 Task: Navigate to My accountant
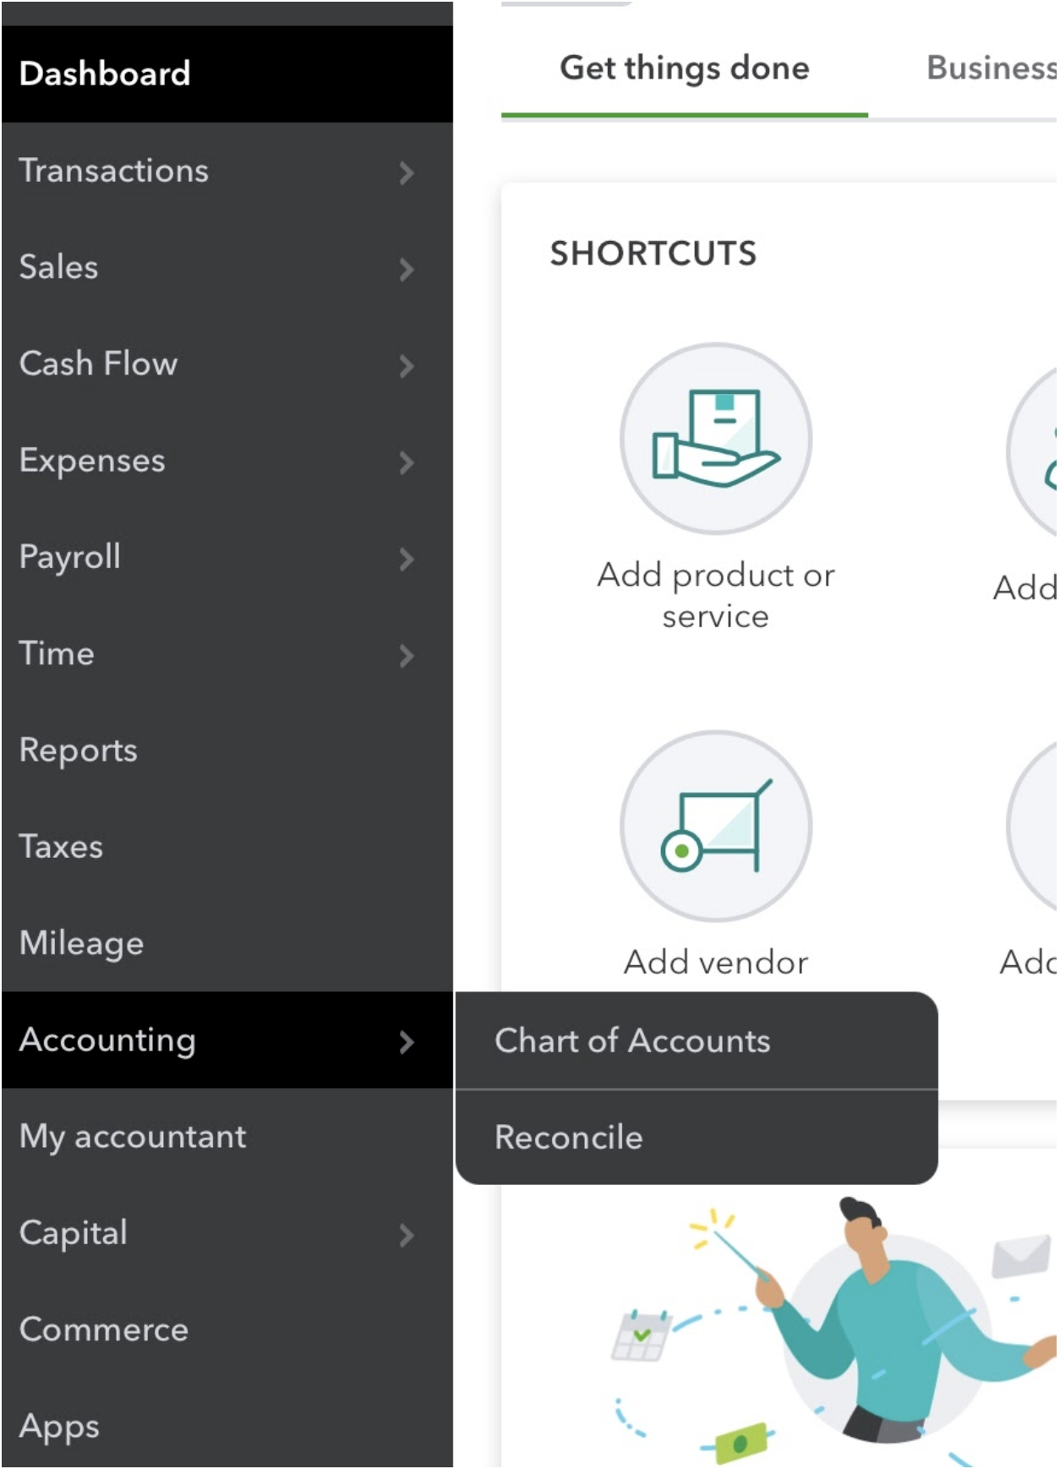click(132, 1137)
